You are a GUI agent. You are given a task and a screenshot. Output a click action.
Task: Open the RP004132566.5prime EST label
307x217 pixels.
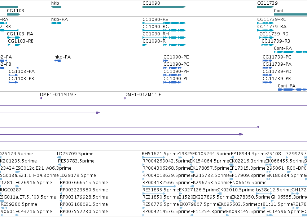(166, 183)
